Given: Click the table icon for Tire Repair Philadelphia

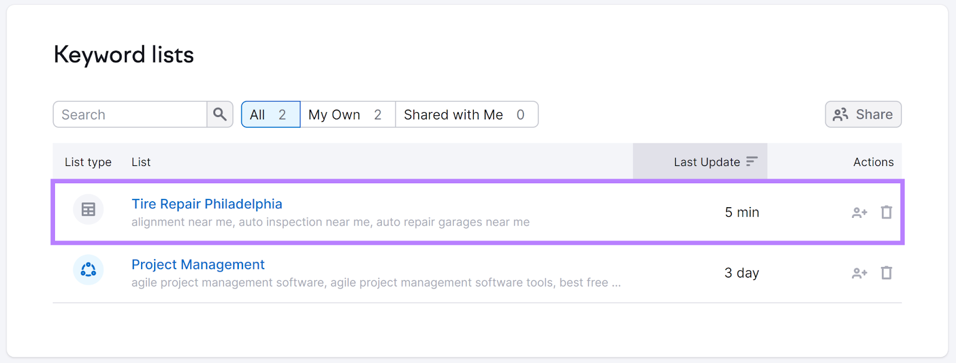Looking at the screenshot, I should [x=88, y=210].
